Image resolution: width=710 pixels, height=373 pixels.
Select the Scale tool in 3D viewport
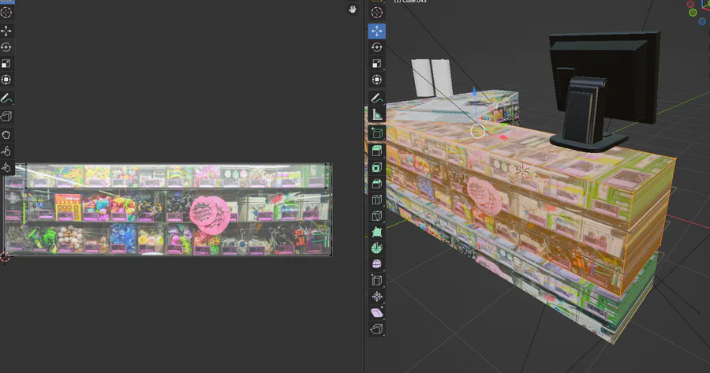pyautogui.click(x=377, y=63)
